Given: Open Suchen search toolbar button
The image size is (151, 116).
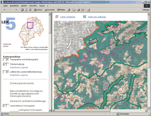Looking at the screenshot, I should pyautogui.click(x=38, y=10).
